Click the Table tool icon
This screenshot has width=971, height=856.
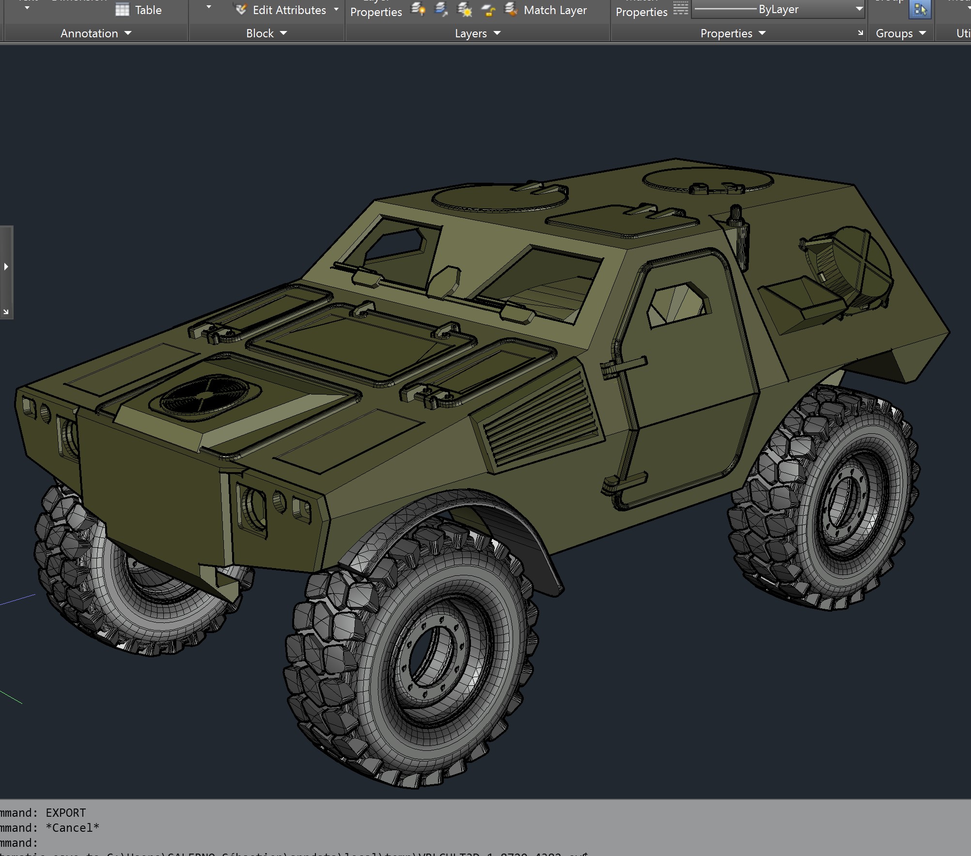122,9
